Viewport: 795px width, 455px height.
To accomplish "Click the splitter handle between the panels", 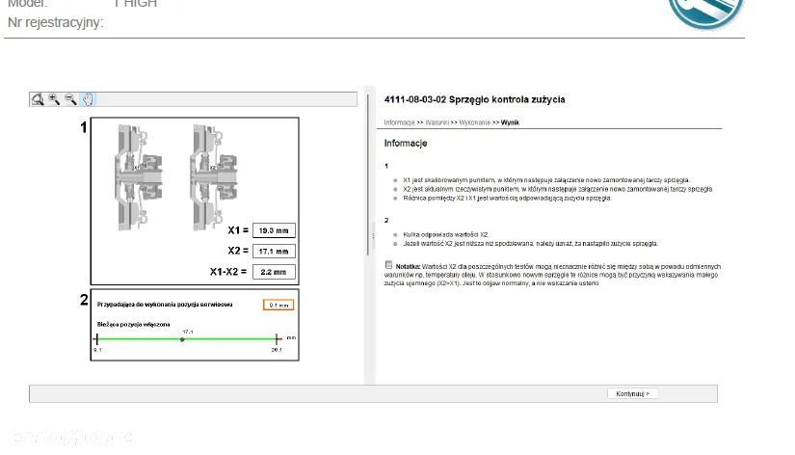I will 374,236.
